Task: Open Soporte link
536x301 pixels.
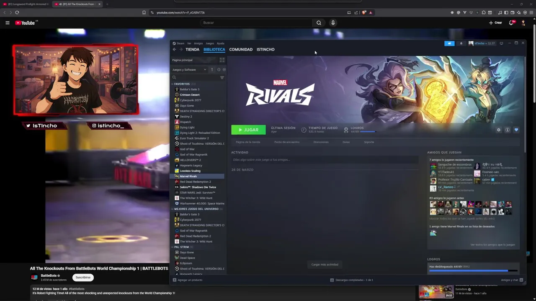Action: 369,142
